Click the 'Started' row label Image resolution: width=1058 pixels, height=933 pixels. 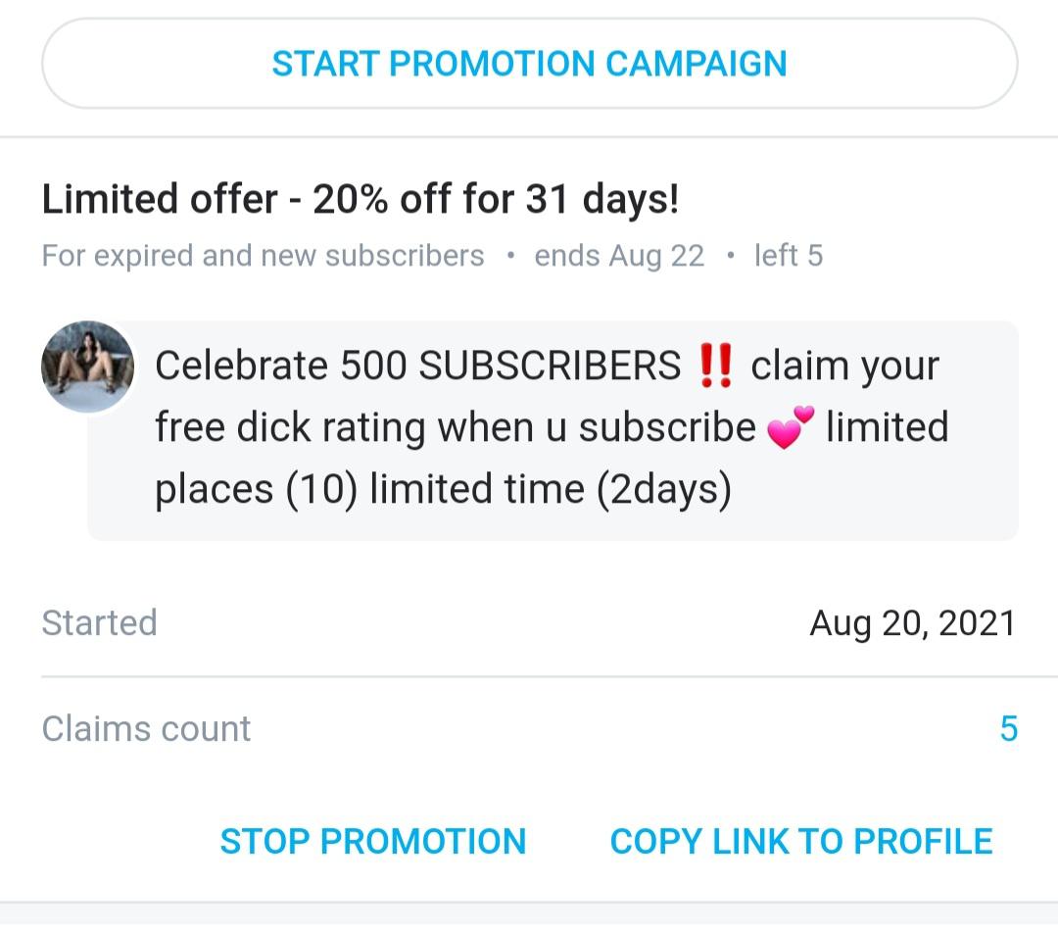pyautogui.click(x=99, y=622)
